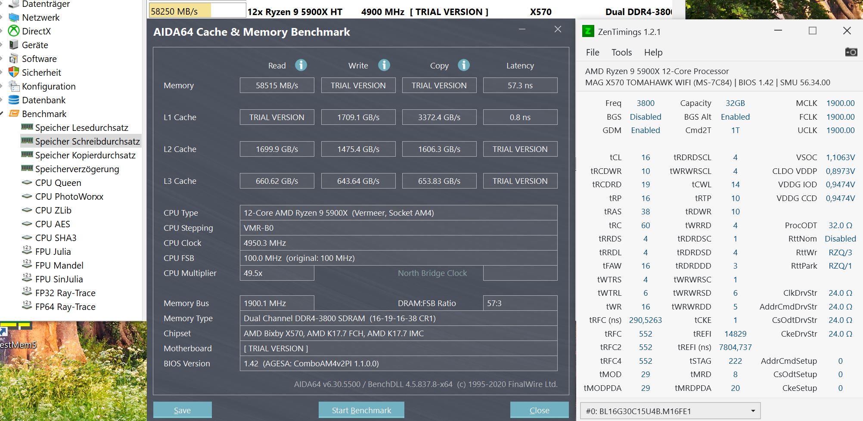Click the Software icon in sidebar
Viewport: 863px width, 421px height.
(14, 59)
